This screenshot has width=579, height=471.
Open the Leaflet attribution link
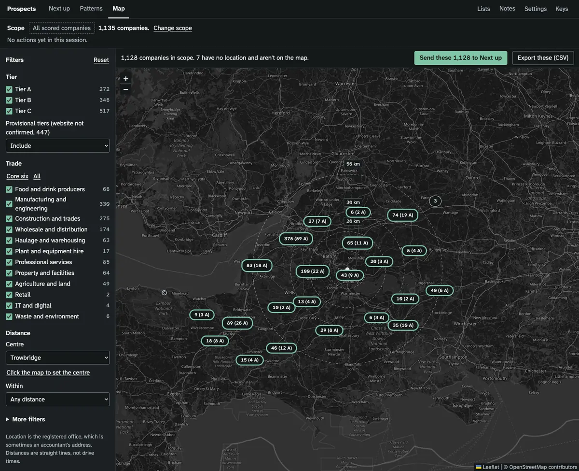pos(487,467)
